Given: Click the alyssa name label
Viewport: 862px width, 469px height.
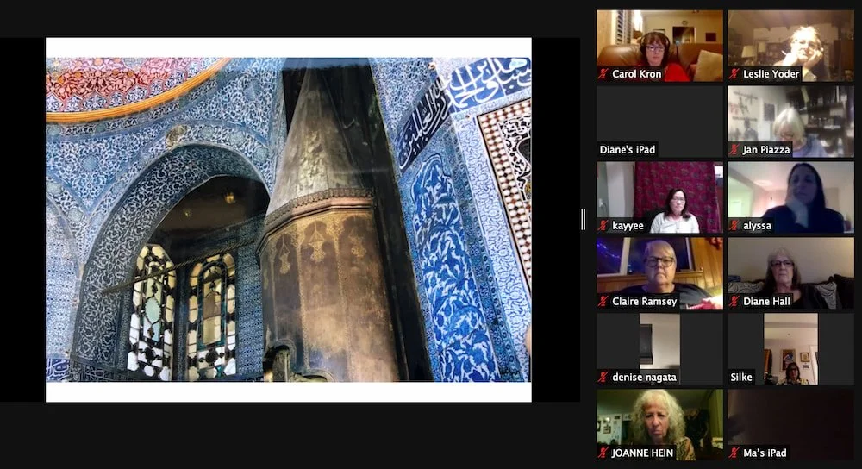Looking at the screenshot, I should tap(757, 225).
